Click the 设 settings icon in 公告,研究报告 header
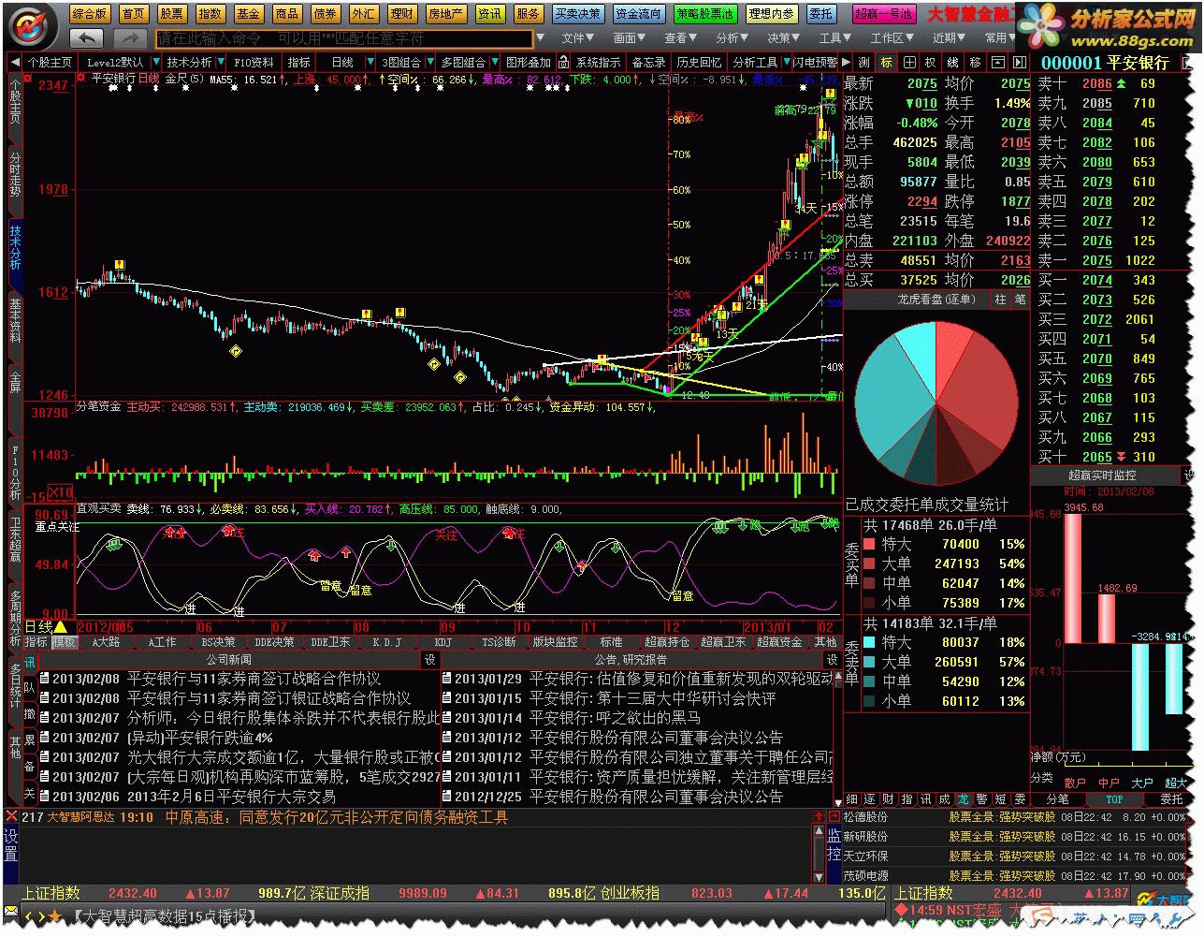 (x=832, y=660)
